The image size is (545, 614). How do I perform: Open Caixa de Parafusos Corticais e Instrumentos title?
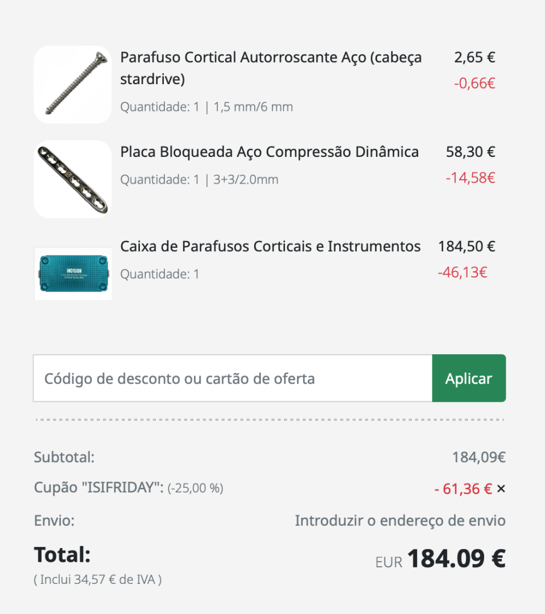tap(270, 247)
